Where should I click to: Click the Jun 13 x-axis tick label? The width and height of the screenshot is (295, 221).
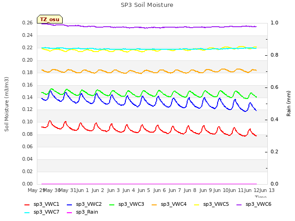(x=267, y=190)
